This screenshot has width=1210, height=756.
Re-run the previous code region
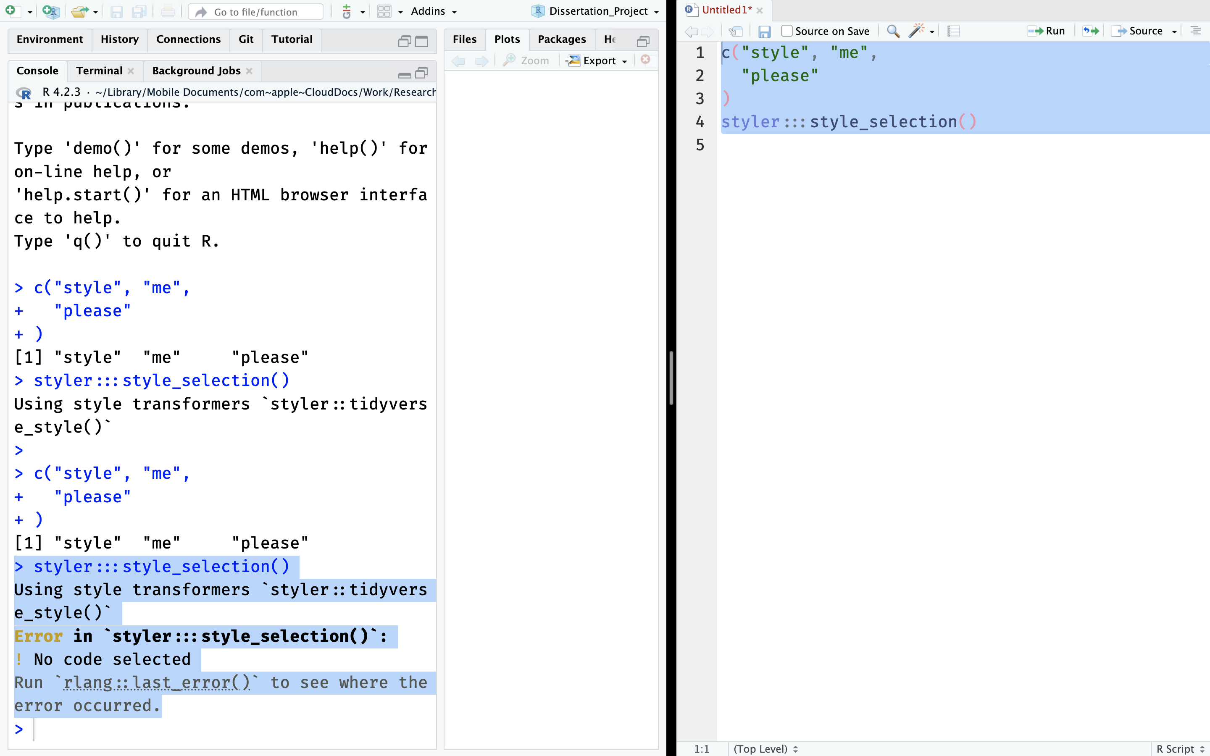click(1091, 31)
